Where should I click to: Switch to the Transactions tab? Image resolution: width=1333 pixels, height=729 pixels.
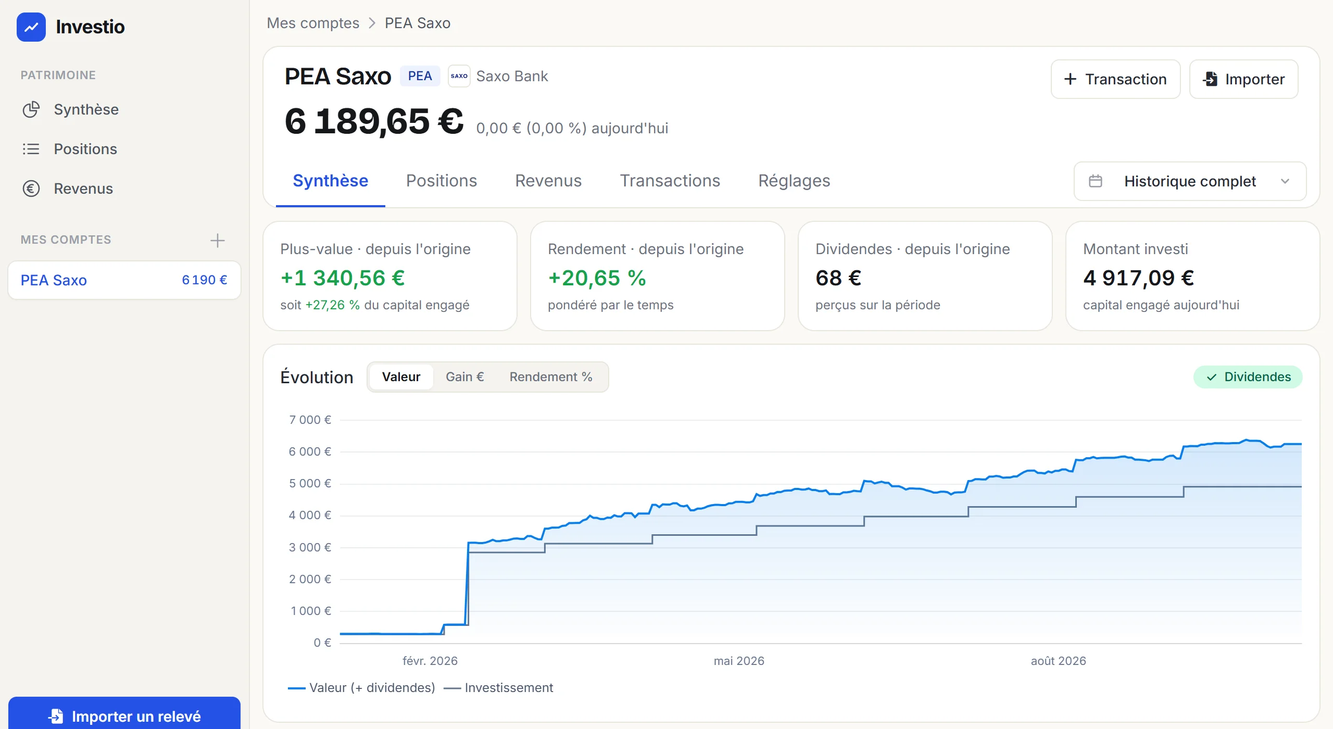click(670, 181)
